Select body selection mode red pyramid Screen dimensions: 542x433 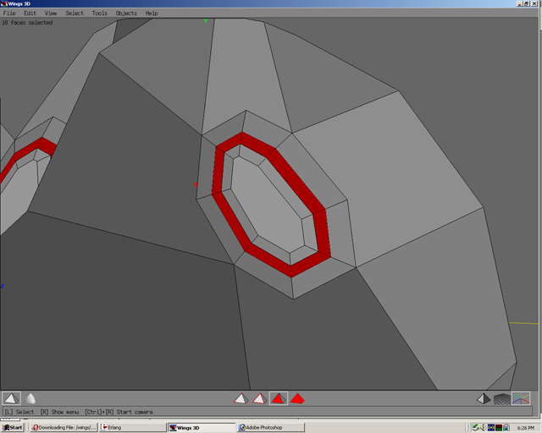coord(297,398)
